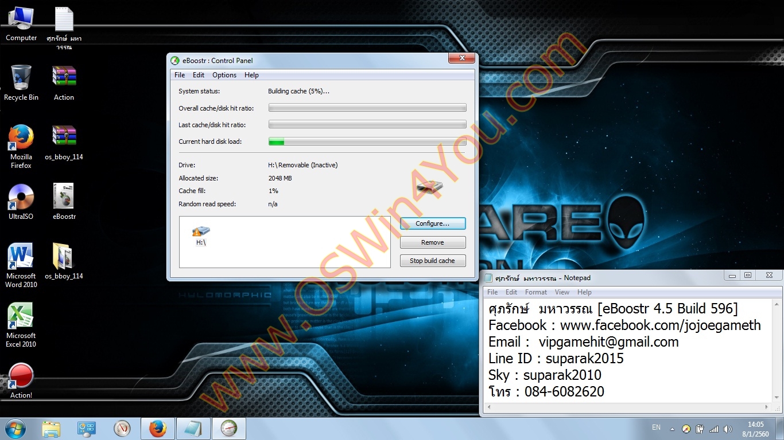The height and width of the screenshot is (440, 784).
Task: Click the Overall cache/disk hit ratio bar
Action: click(x=367, y=108)
